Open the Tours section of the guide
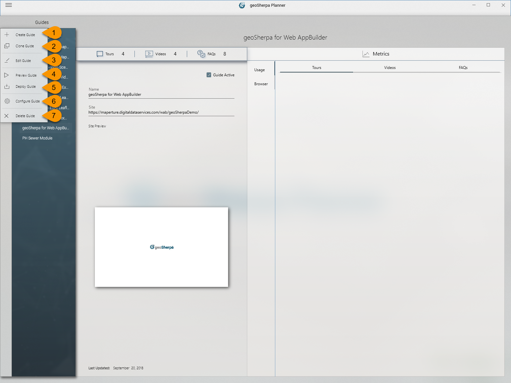The image size is (511, 383). pyautogui.click(x=111, y=54)
